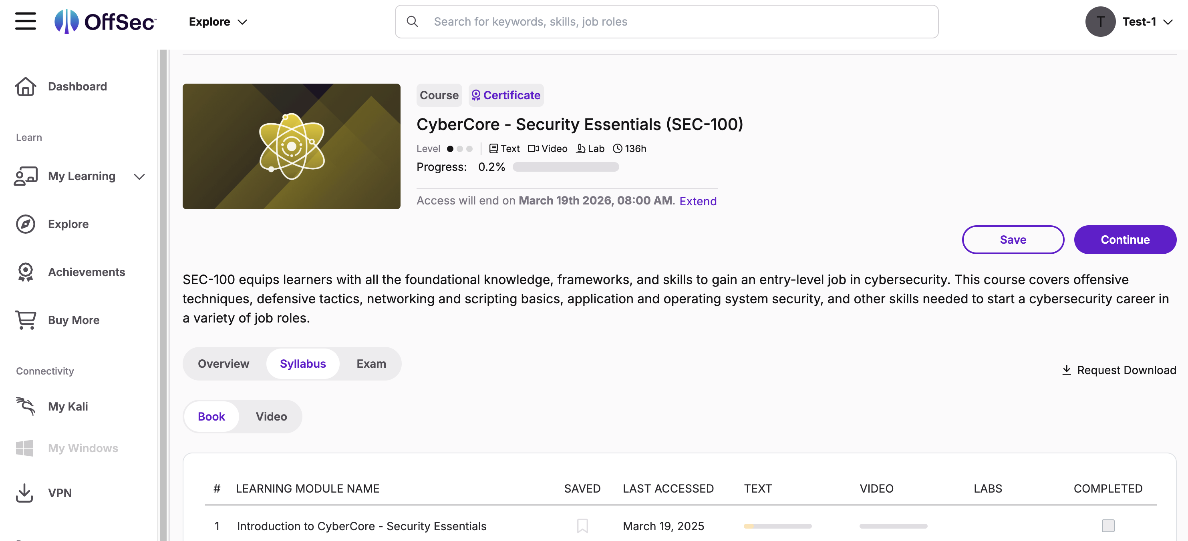Click the SEC-100 course thumbnail
1188x541 pixels.
[292, 146]
